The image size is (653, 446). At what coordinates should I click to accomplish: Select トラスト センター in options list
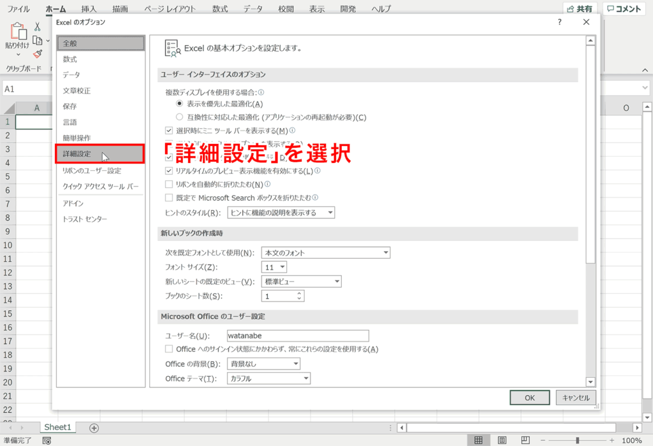[100, 219]
